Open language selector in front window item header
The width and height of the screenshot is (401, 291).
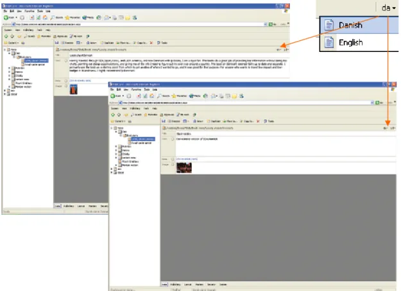pos(386,128)
